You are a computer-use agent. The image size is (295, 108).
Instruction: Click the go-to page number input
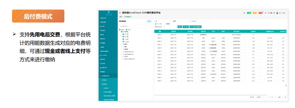pos(283,97)
